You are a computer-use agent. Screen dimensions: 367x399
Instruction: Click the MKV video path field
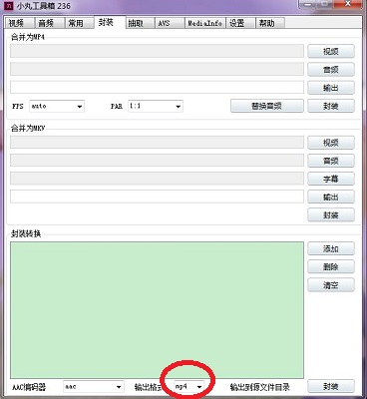(157, 142)
